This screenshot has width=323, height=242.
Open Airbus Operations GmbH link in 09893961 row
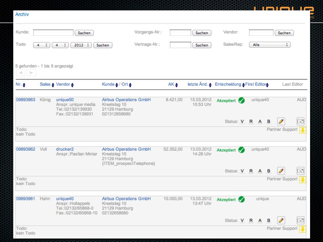click(x=126, y=199)
